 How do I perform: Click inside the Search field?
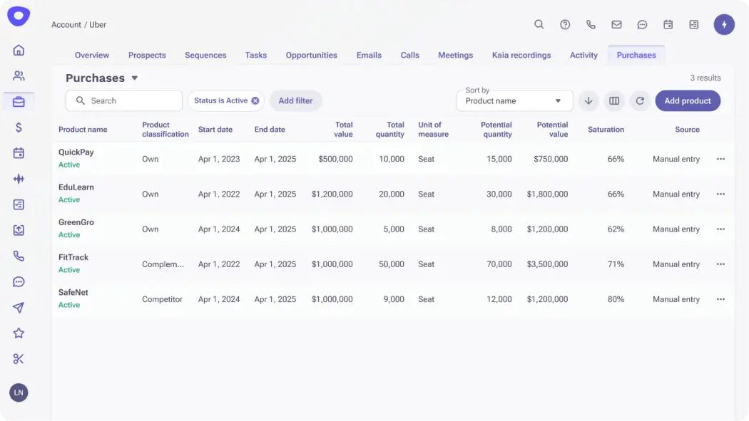[x=123, y=100]
